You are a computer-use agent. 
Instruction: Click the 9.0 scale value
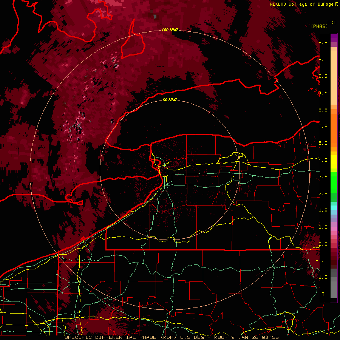tap(323, 59)
